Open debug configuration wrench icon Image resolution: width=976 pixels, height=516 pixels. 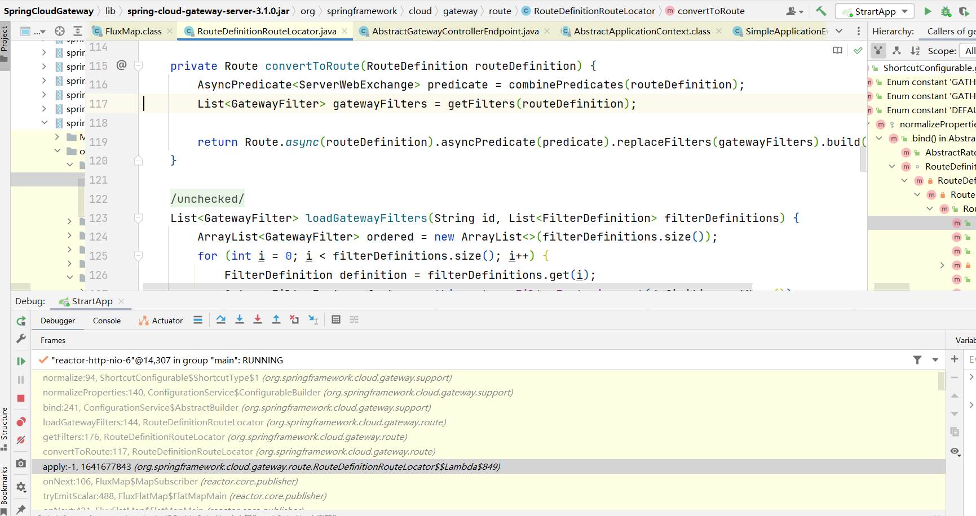[x=21, y=339]
